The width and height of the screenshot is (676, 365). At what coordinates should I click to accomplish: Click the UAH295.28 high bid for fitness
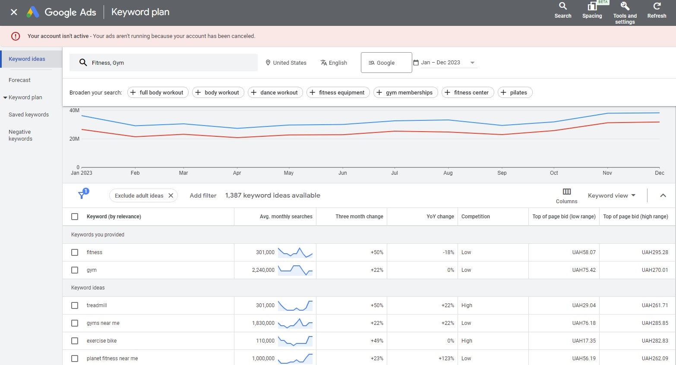[654, 252]
